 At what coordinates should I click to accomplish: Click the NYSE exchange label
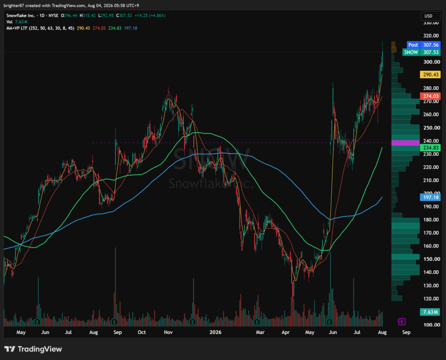pos(54,15)
